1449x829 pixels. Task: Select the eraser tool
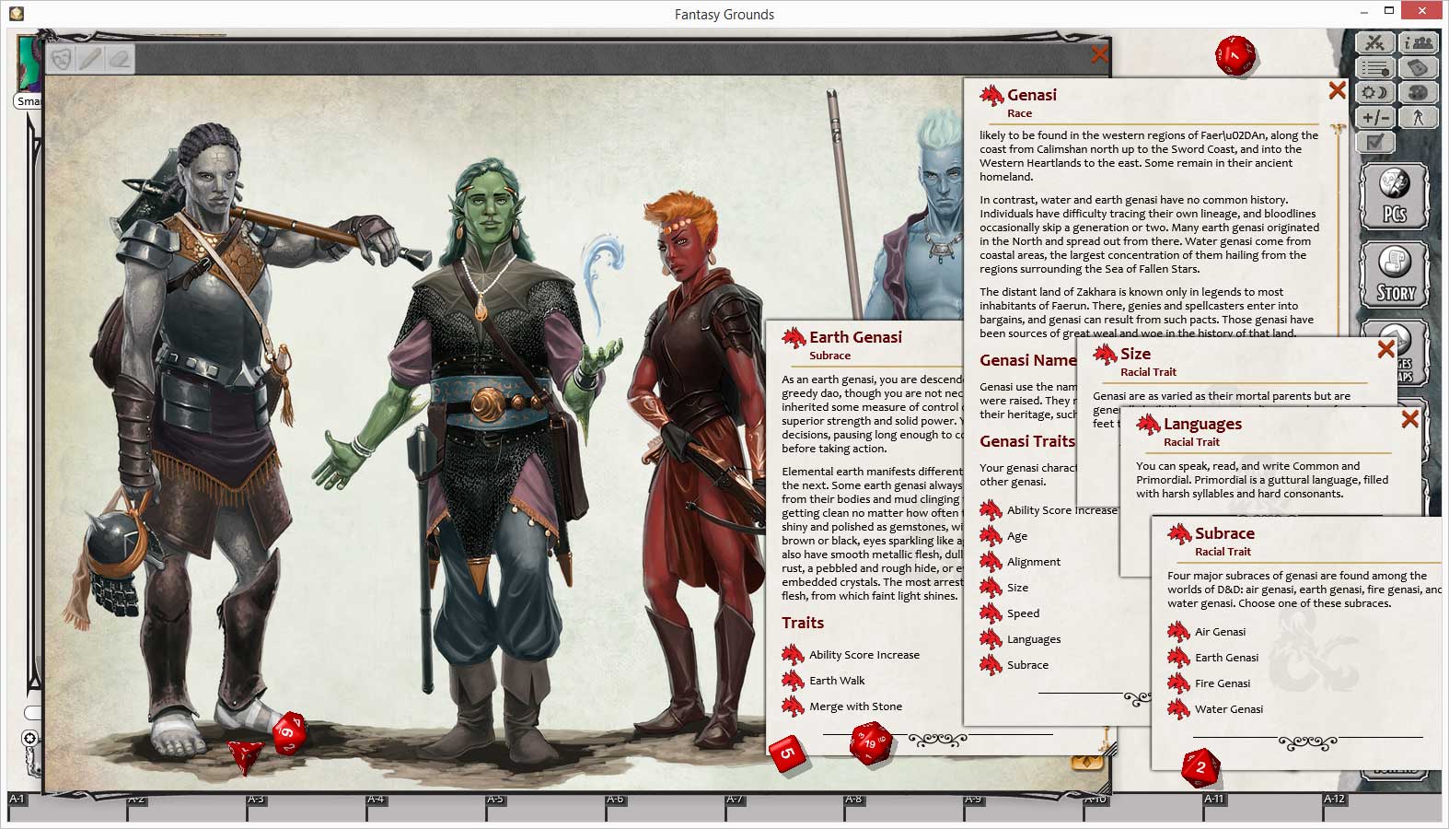119,59
